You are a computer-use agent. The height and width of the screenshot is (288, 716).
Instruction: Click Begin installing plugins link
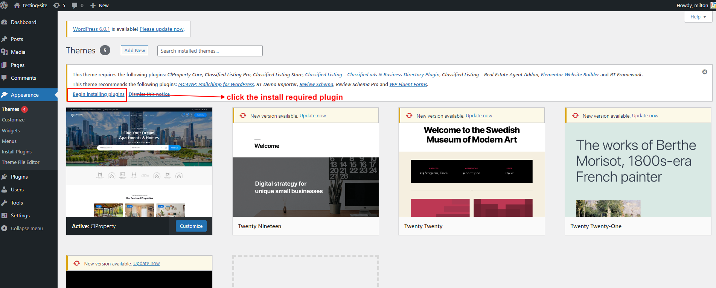99,94
